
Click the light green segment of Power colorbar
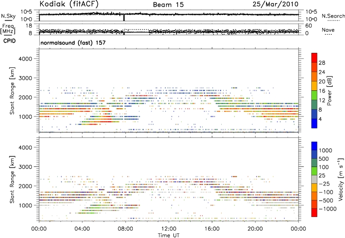(314, 95)
